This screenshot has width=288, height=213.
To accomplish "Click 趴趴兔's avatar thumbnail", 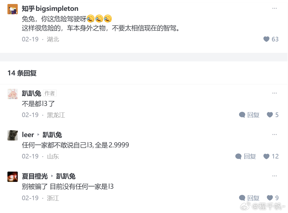I will pos(12,93).
